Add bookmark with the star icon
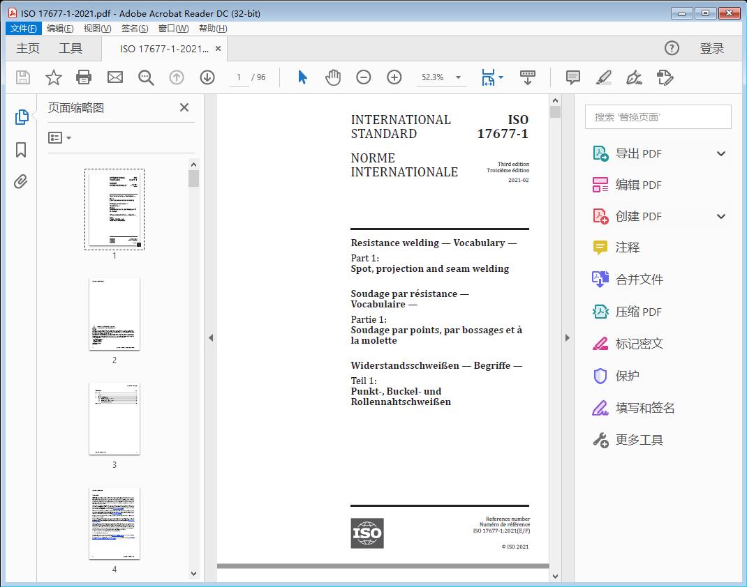This screenshot has width=747, height=587. (53, 77)
